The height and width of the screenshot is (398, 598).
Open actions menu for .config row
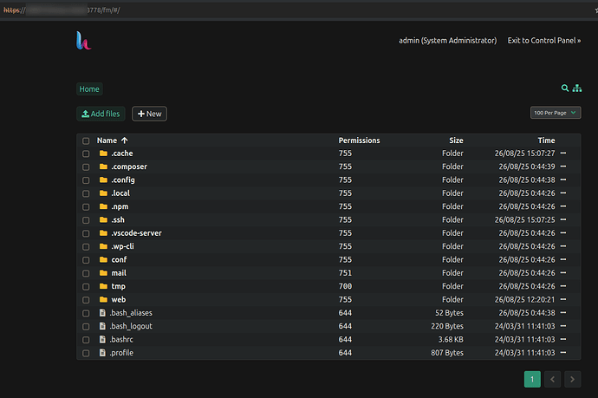[x=563, y=179]
